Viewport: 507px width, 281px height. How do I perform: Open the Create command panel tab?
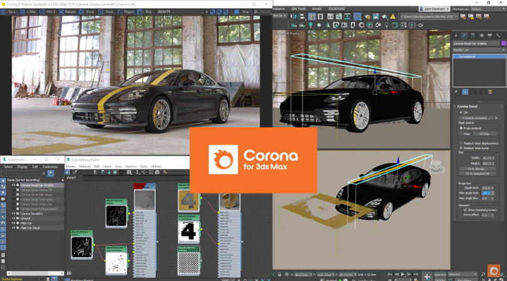pyautogui.click(x=456, y=36)
